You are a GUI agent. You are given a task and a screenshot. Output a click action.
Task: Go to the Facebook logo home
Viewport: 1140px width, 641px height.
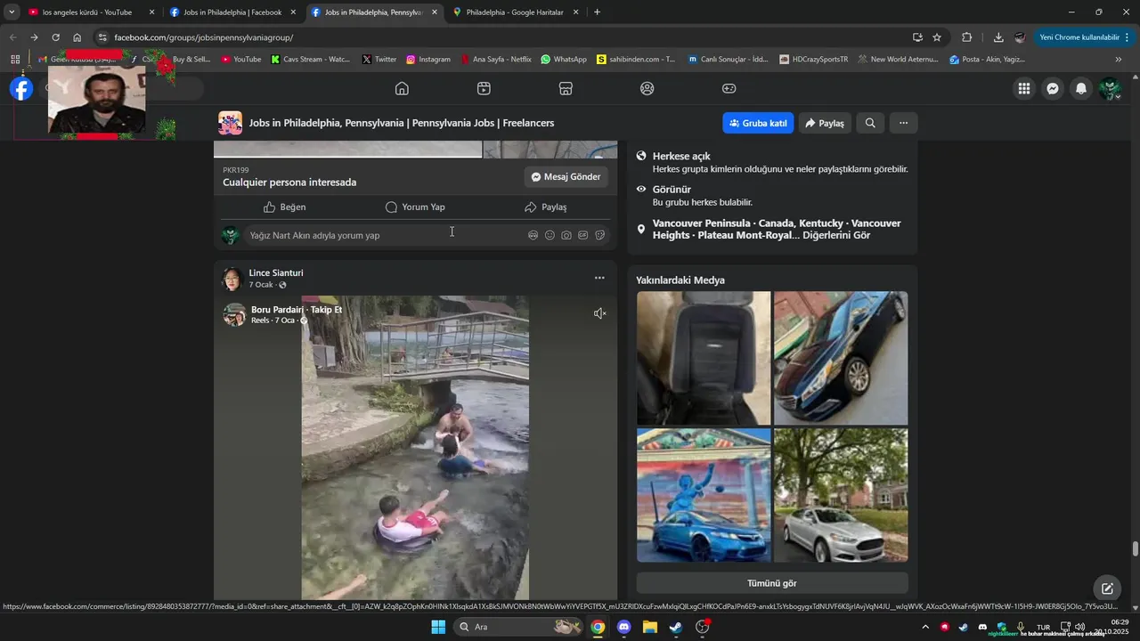(x=21, y=88)
